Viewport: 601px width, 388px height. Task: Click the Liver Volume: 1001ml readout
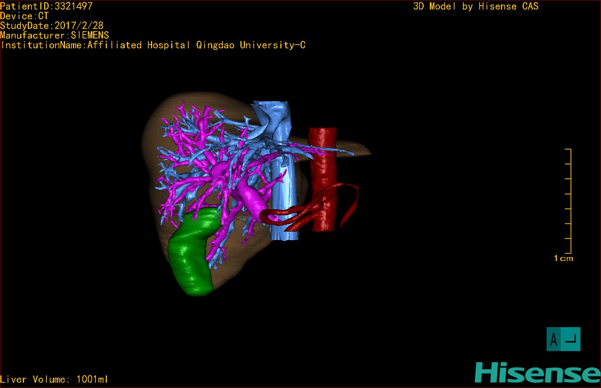click(x=54, y=379)
